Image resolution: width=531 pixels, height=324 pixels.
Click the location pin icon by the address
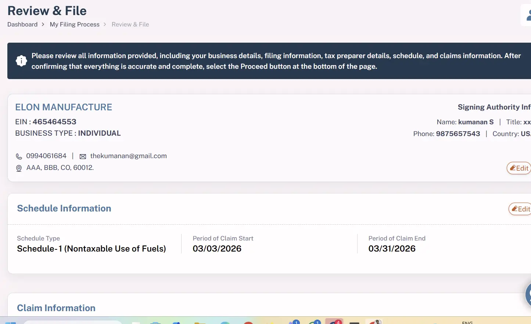coord(19,168)
